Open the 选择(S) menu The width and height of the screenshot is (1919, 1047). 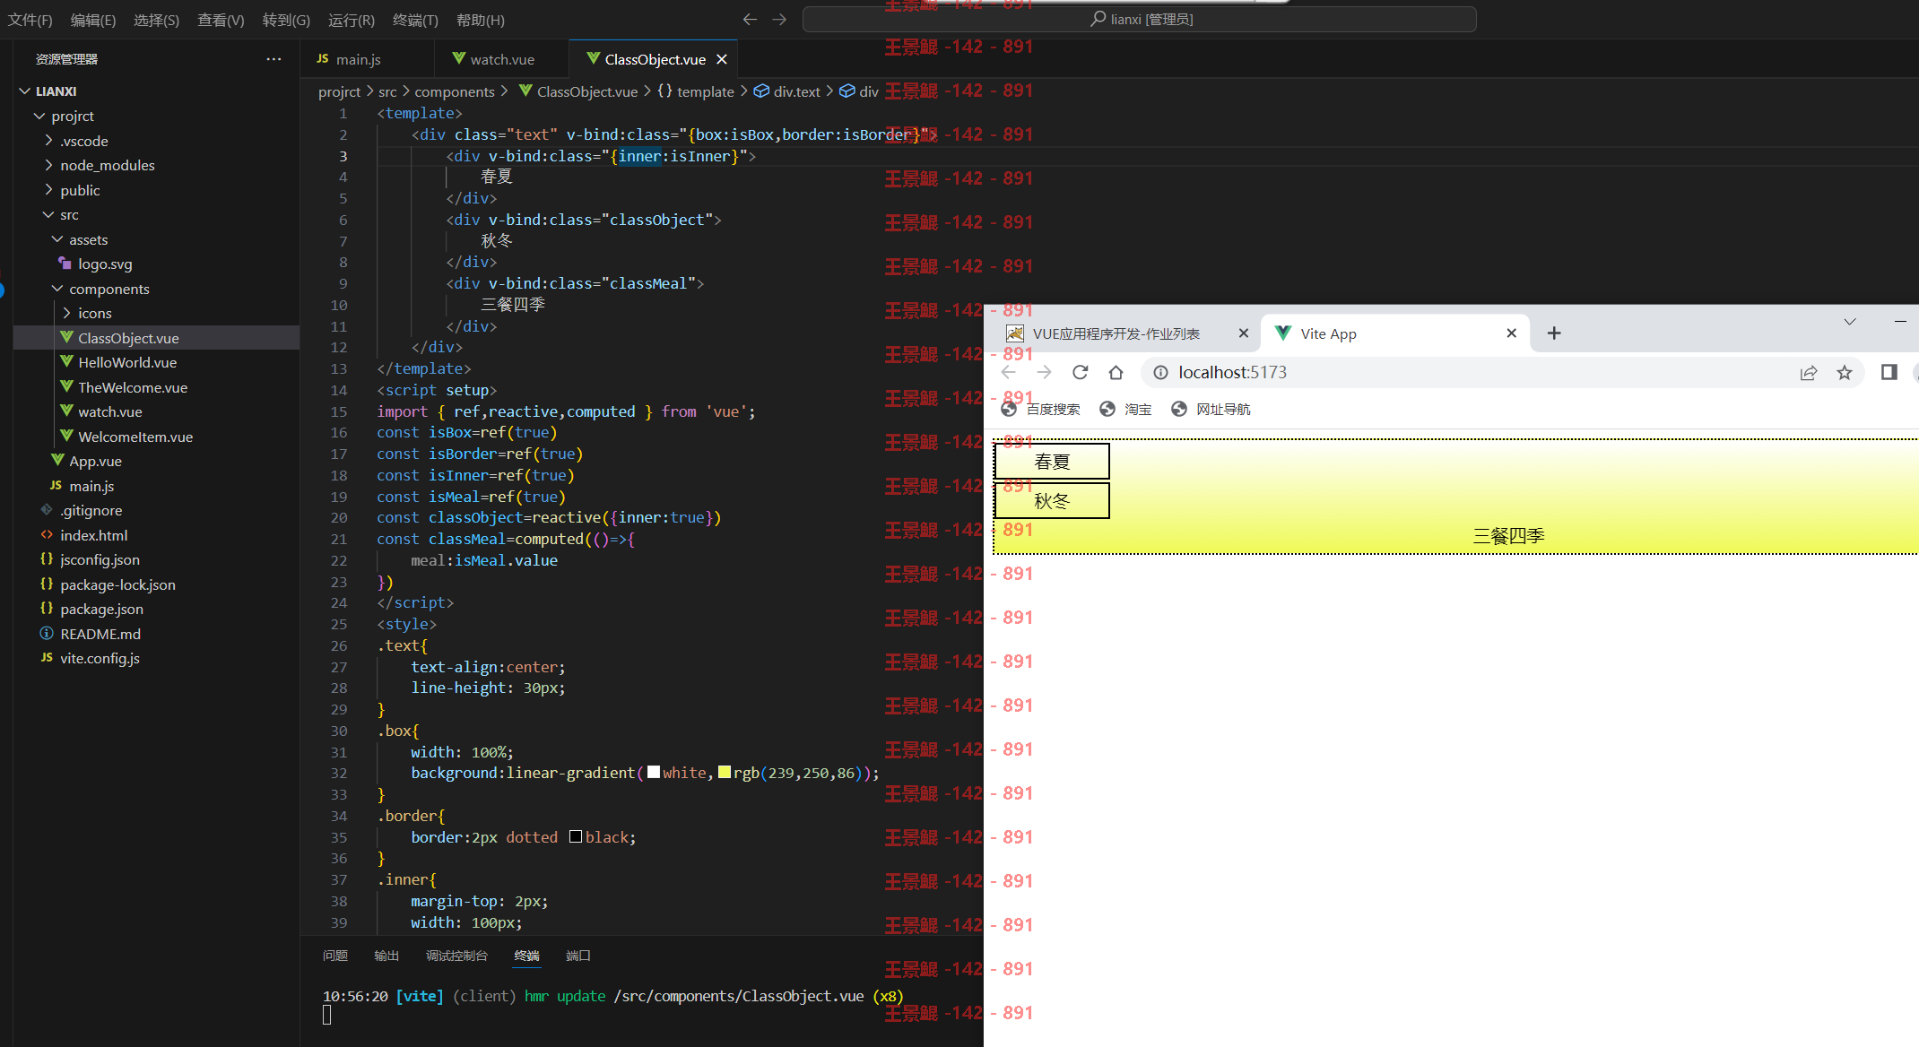point(156,20)
